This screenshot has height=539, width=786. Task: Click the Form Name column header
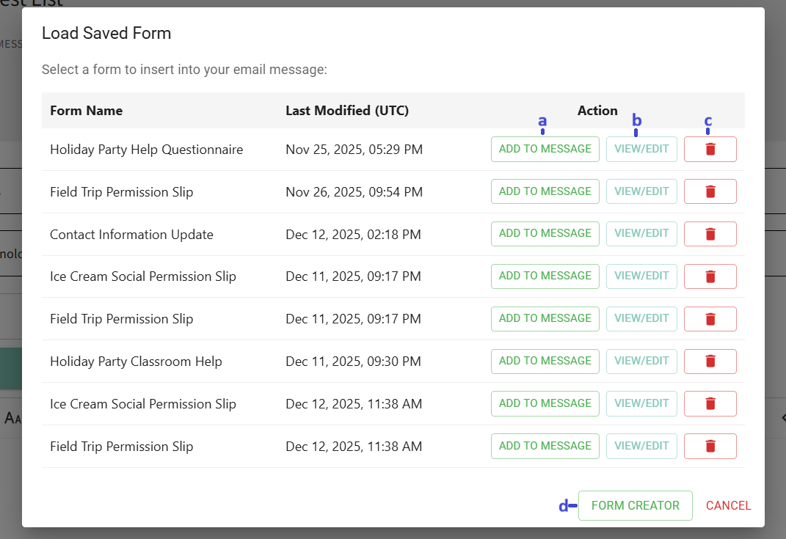click(86, 111)
